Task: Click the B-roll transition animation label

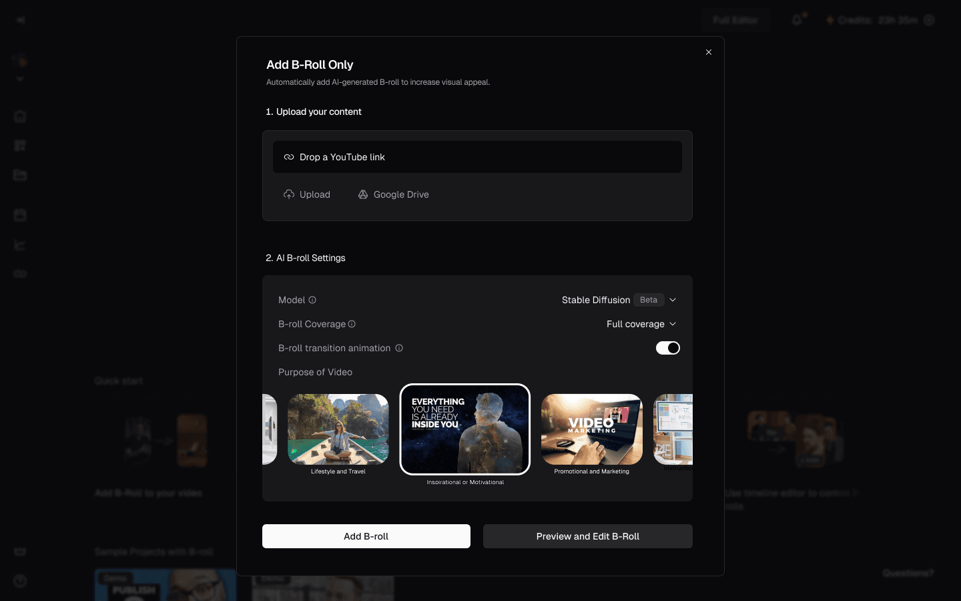Action: tap(334, 348)
